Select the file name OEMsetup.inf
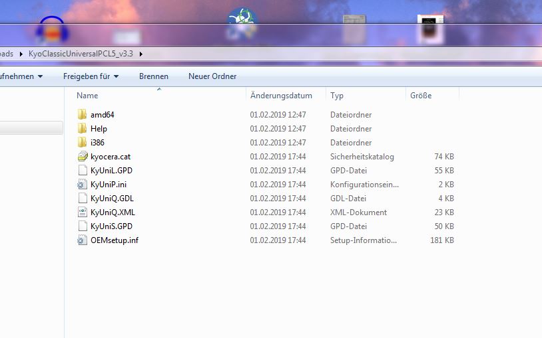The width and height of the screenshot is (542, 338). (x=115, y=240)
